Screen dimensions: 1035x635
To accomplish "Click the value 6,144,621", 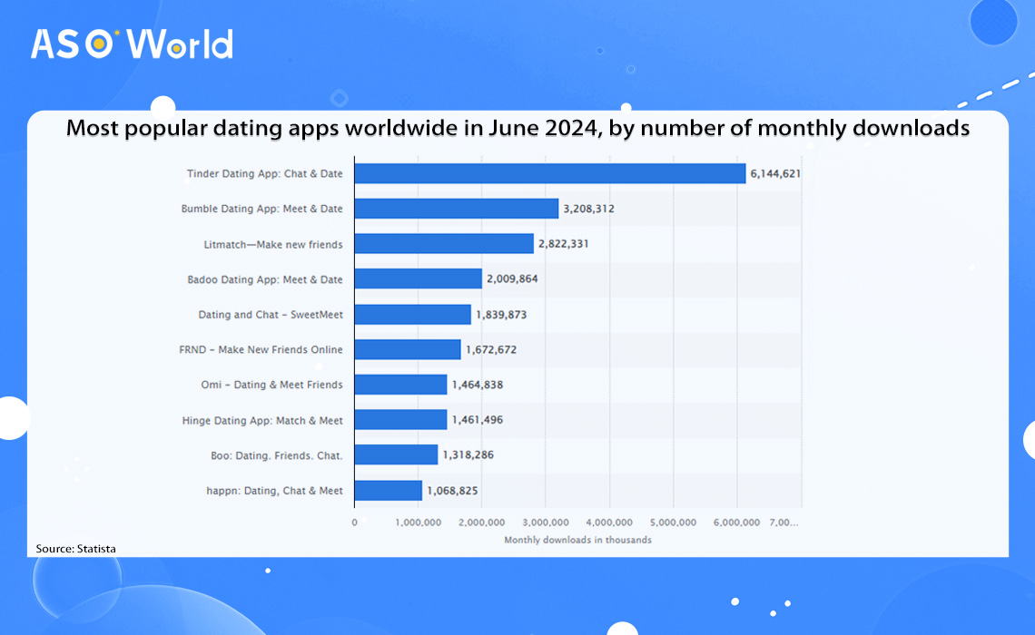I will click(775, 173).
